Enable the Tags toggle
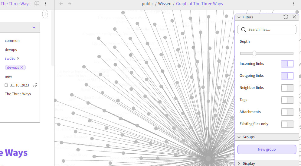 (287, 100)
